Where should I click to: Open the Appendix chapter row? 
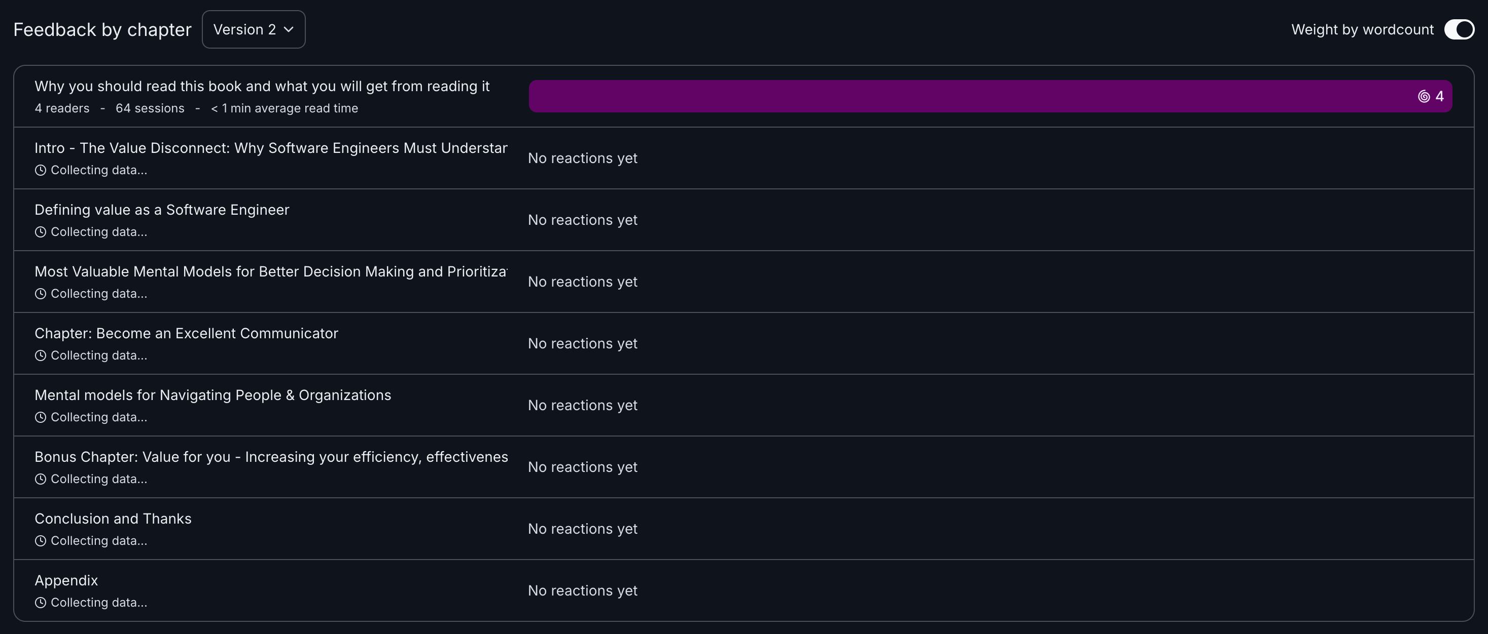(66, 580)
